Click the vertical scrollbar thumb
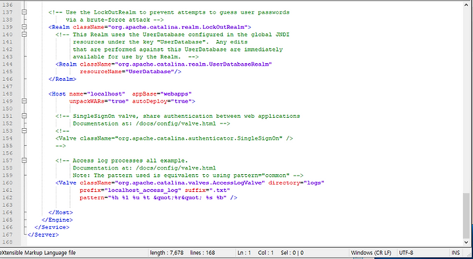Screen dimensions: 473x259 (x=466, y=216)
